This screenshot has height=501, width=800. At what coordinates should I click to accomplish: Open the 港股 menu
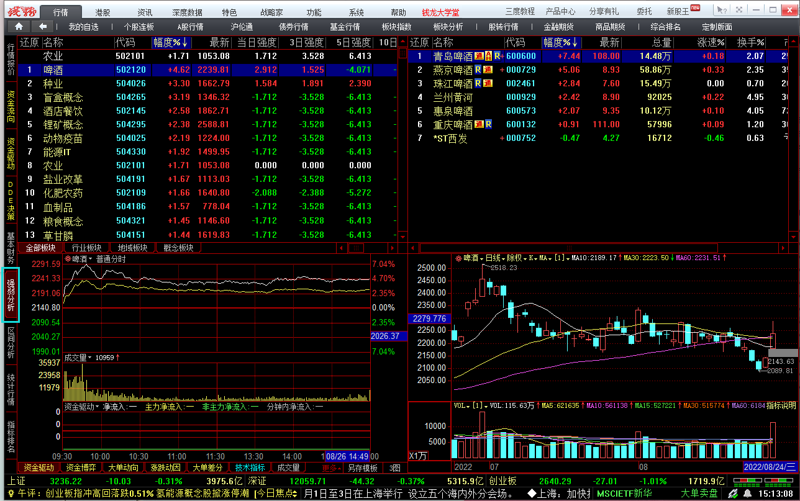pos(103,12)
